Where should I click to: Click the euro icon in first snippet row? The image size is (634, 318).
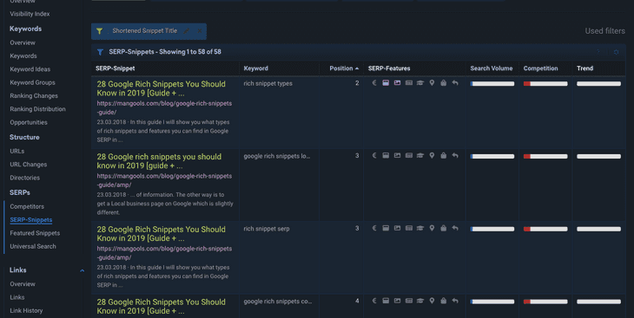pyautogui.click(x=374, y=83)
